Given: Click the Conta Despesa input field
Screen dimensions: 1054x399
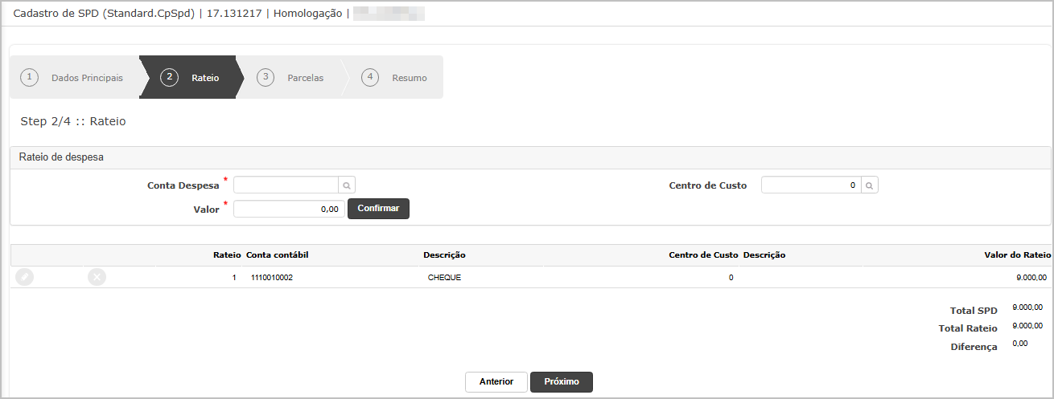Looking at the screenshot, I should coord(286,185).
